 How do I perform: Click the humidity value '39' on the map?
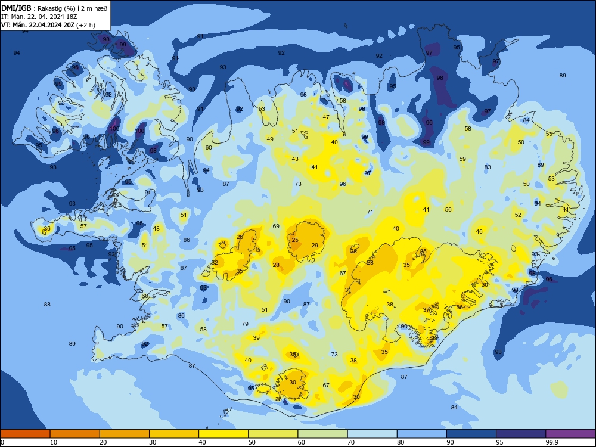256,337
